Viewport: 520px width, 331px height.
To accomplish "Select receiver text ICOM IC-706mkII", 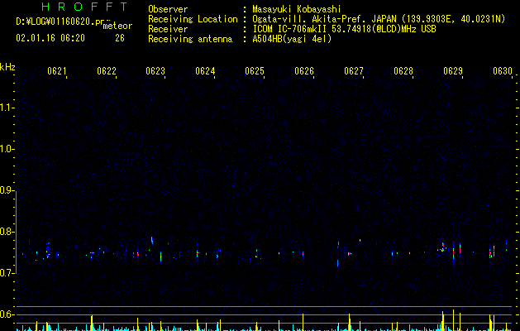I will click(x=290, y=29).
